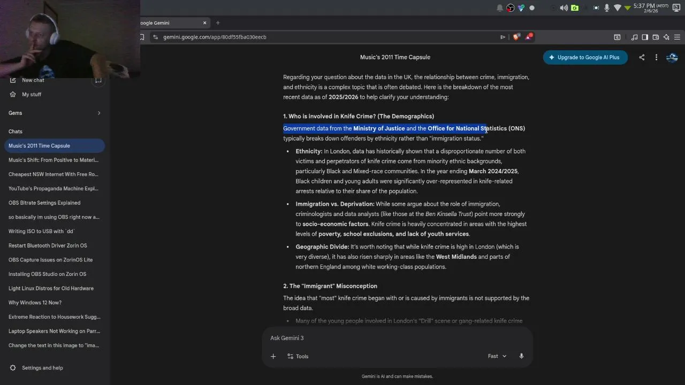Open chat Music's Shift: From Positive to Materi...

coord(54,160)
